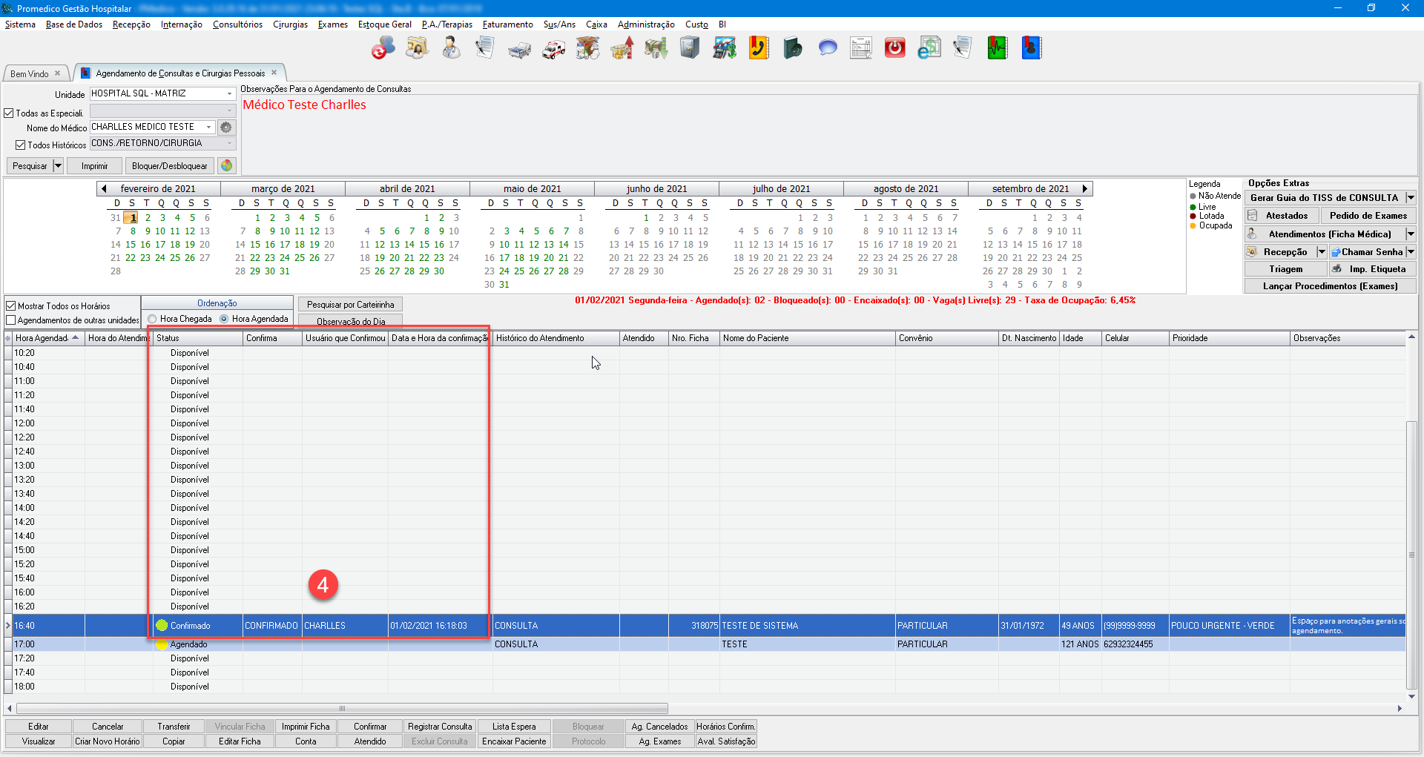Click the Lista Espera button
This screenshot has width=1424, height=757.
click(514, 727)
